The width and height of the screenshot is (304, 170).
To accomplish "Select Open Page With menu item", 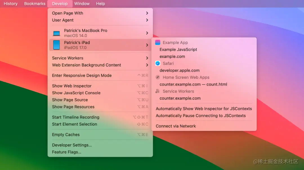I will click(100, 13).
